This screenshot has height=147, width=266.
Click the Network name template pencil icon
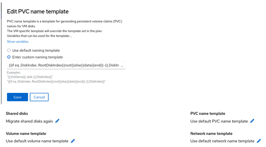click(x=259, y=141)
